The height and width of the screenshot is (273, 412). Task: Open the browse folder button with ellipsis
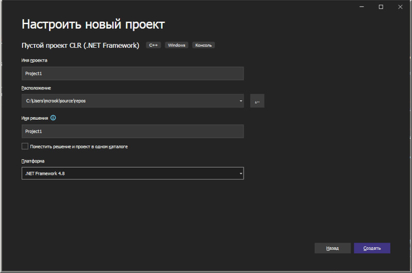click(257, 101)
